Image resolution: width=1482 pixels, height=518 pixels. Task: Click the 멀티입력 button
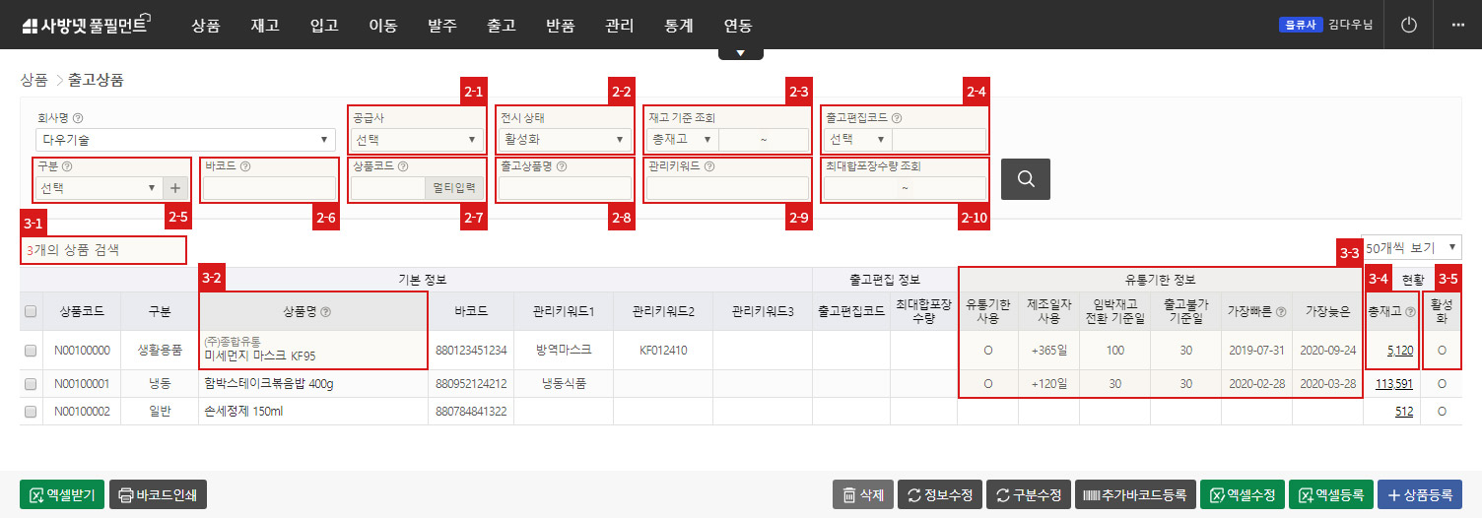453,187
